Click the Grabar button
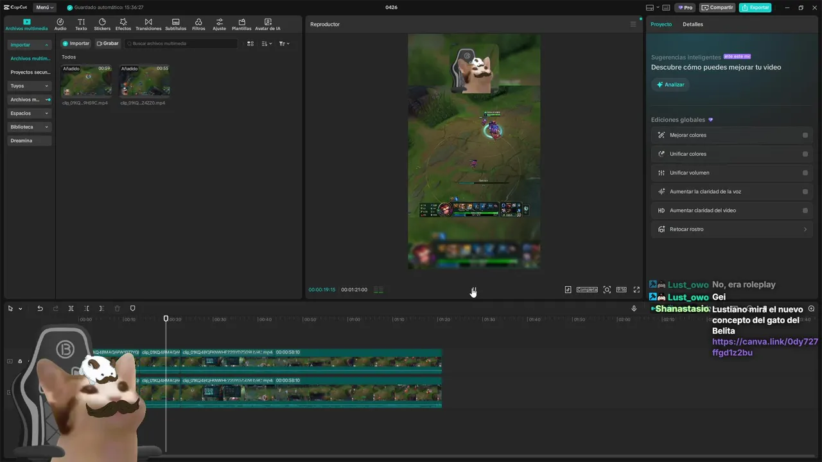 (x=107, y=44)
